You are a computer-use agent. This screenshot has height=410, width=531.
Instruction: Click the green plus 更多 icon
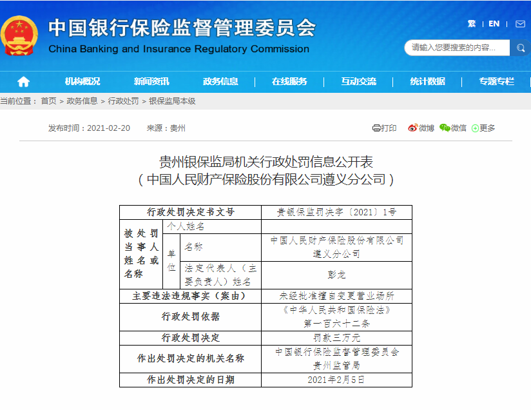[x=475, y=128]
